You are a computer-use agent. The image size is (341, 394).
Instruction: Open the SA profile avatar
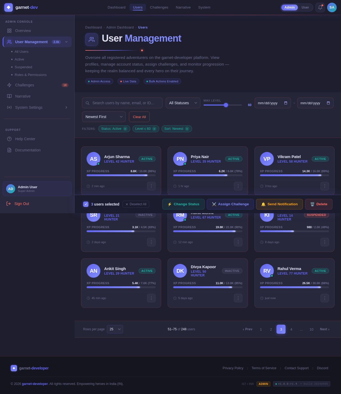(x=332, y=7)
